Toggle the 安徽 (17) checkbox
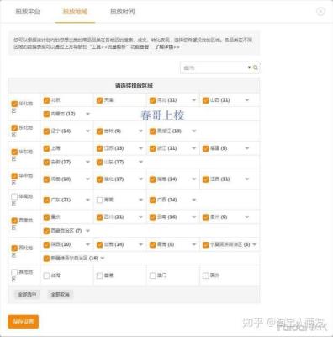The width and height of the screenshot is (333, 337). point(46,162)
